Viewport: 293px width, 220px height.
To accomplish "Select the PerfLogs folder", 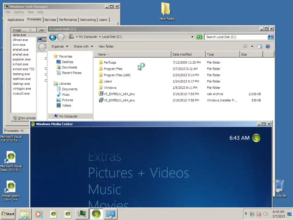I will tap(110, 62).
